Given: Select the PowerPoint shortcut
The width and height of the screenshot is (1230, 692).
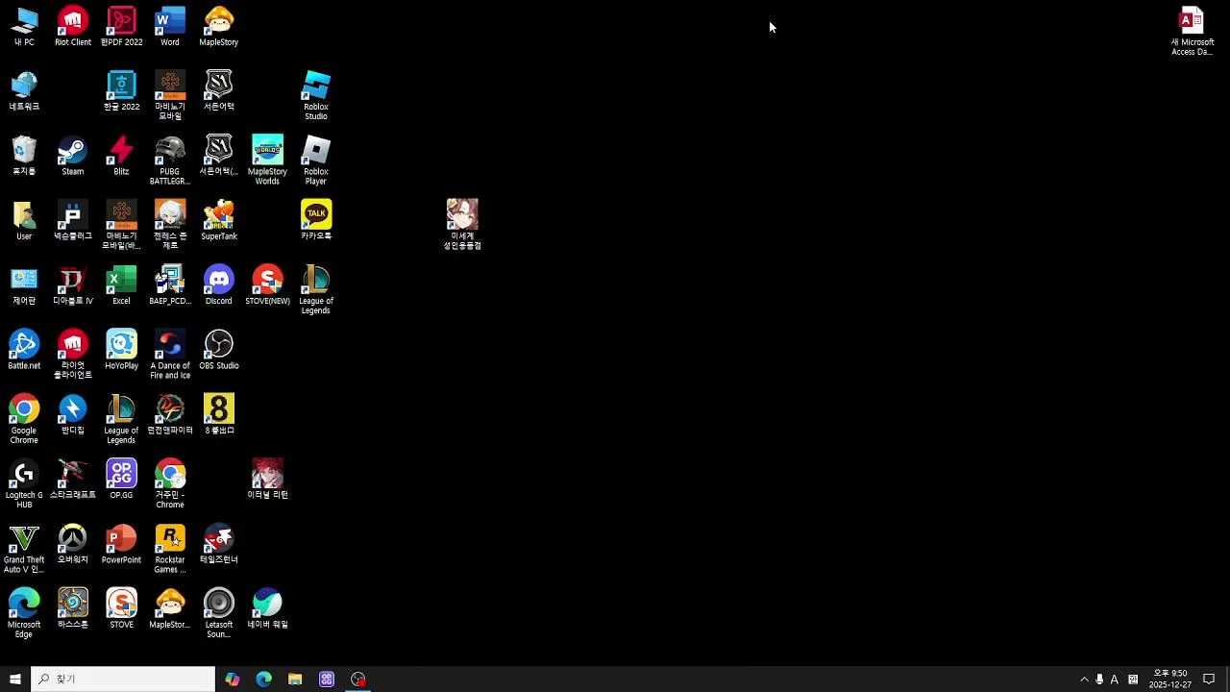Looking at the screenshot, I should [x=121, y=544].
